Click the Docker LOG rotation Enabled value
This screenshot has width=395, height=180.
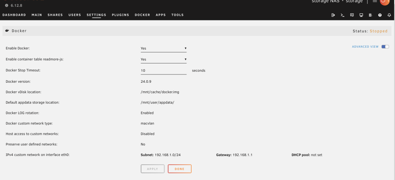pos(147,113)
